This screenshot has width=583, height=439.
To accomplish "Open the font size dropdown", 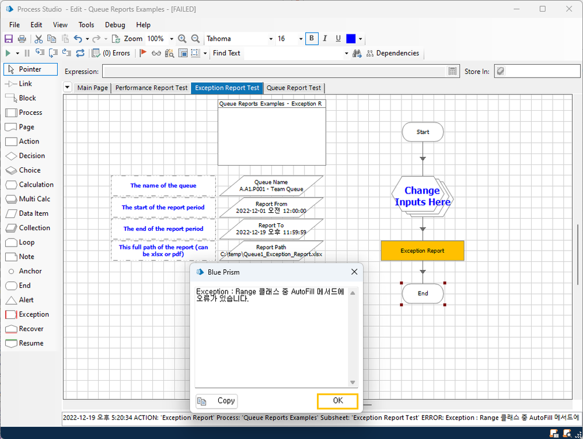I will 301,39.
